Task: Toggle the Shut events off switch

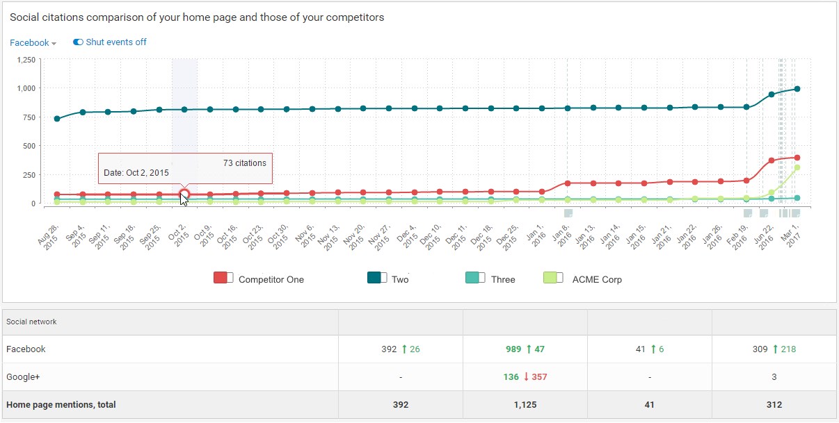Action: pyautogui.click(x=79, y=42)
